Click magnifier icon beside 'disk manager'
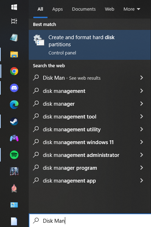Screen dimensions: 151x227 coord(36,104)
